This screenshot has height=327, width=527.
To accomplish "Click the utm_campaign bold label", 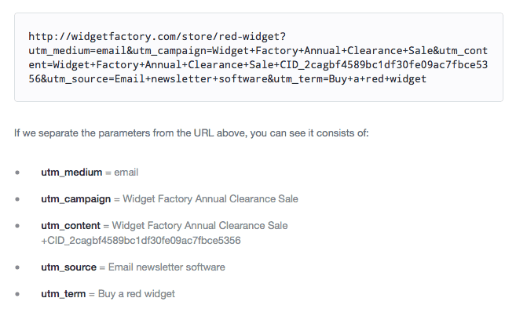I will (x=76, y=199).
